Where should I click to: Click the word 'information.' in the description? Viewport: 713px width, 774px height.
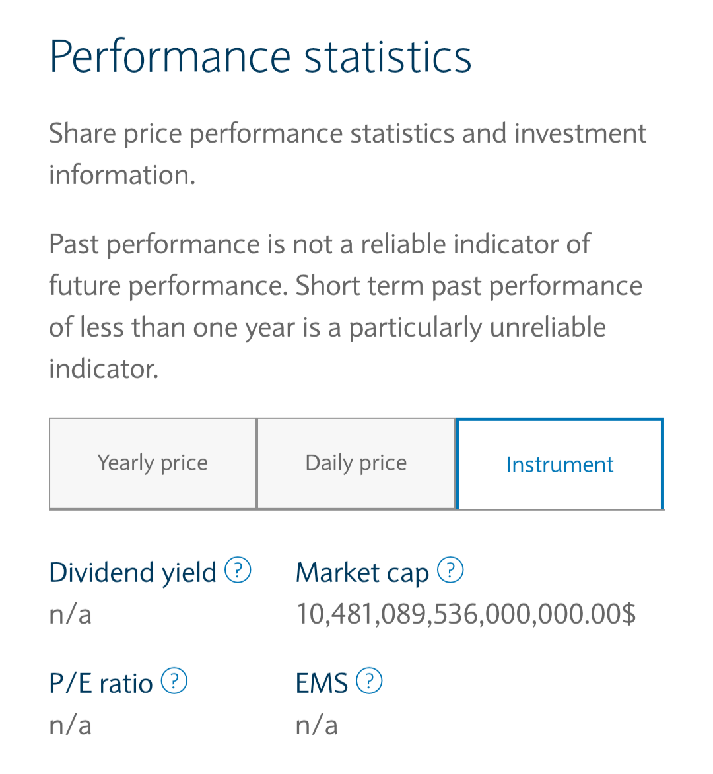click(x=122, y=176)
